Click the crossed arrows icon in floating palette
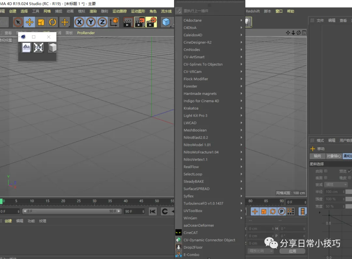Viewport: 352px width, 259px height. [x=38, y=48]
